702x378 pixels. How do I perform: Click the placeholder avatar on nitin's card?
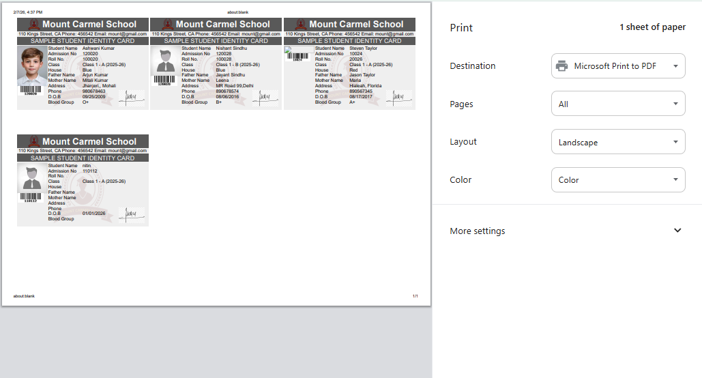pyautogui.click(x=31, y=178)
